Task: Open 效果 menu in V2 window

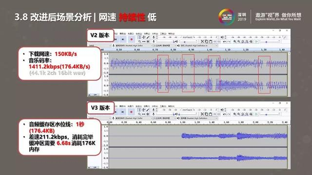Action: pyautogui.click(x=147, y=34)
